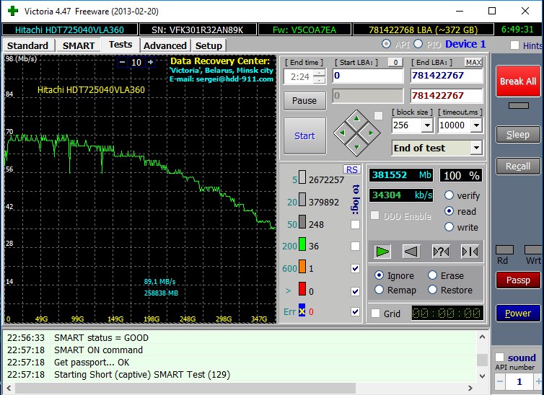The width and height of the screenshot is (544, 395).
Task: Click the Passp button
Action: (x=518, y=280)
